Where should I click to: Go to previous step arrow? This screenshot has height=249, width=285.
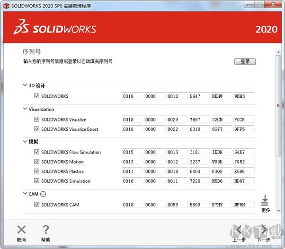tap(239, 230)
